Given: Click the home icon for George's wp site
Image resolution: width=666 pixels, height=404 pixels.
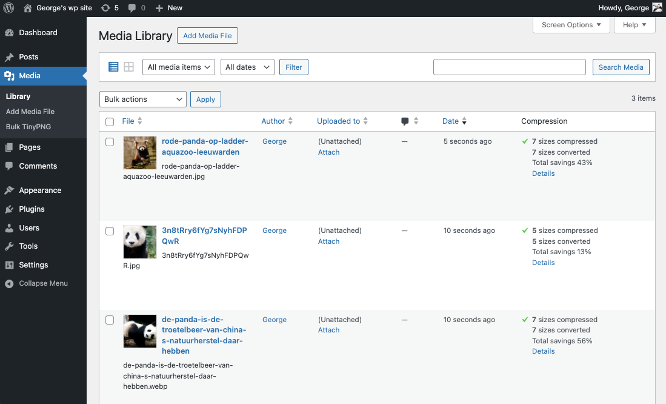Looking at the screenshot, I should pyautogui.click(x=28, y=8).
